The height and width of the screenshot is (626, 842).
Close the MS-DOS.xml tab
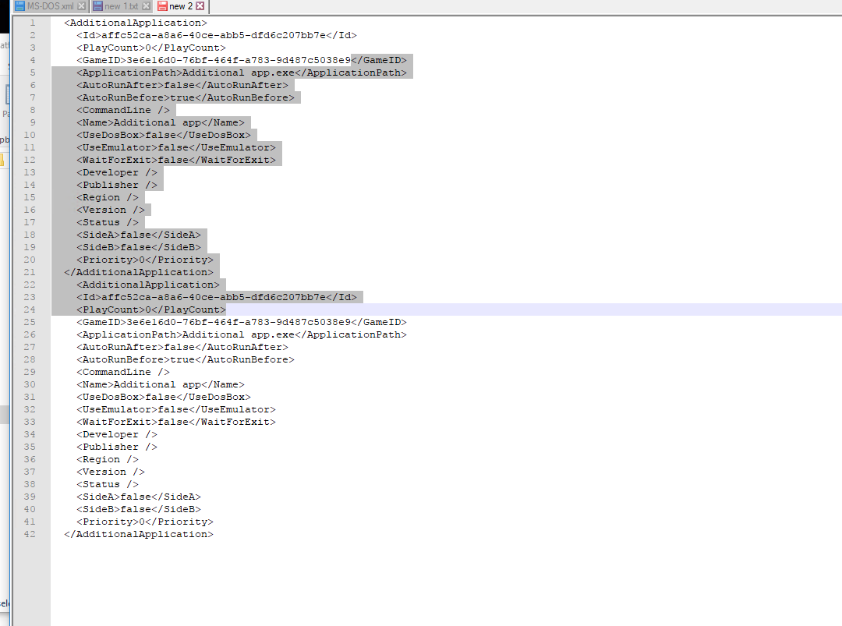82,6
